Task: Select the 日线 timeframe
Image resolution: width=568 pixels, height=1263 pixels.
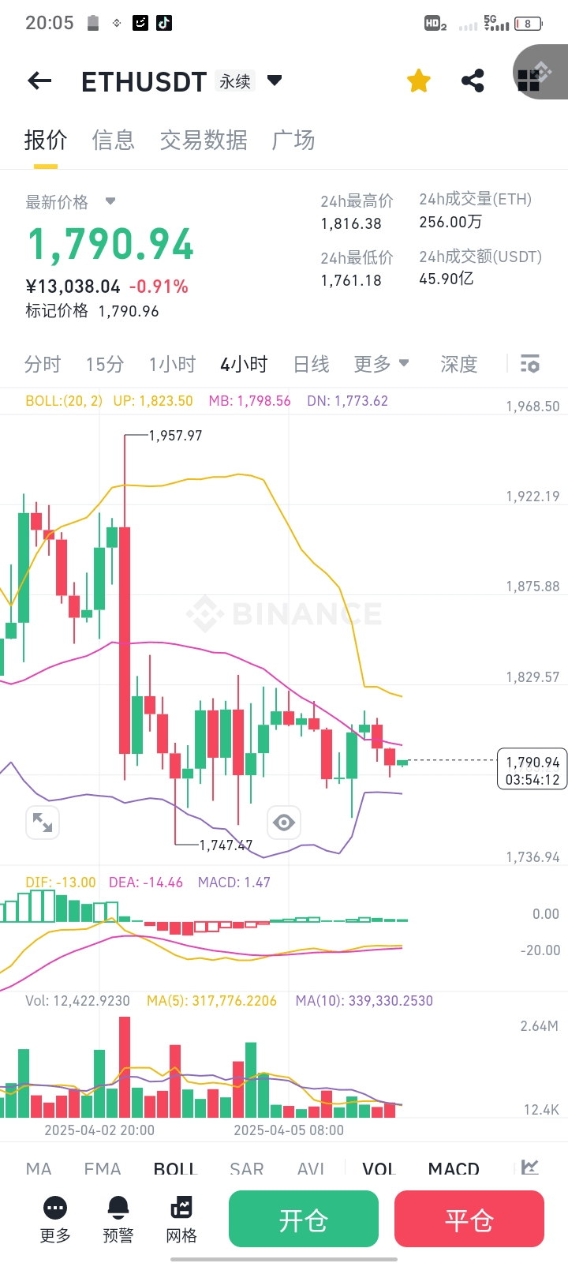Action: pyautogui.click(x=311, y=364)
